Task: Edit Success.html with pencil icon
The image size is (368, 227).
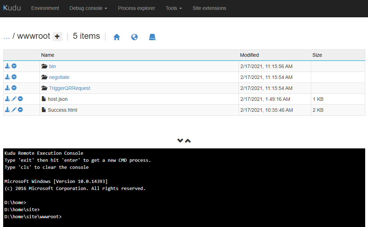Action: 14,110
